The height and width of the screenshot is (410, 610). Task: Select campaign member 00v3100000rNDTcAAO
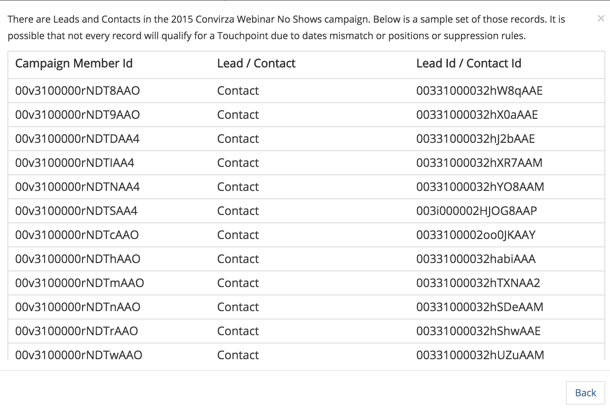click(x=77, y=235)
